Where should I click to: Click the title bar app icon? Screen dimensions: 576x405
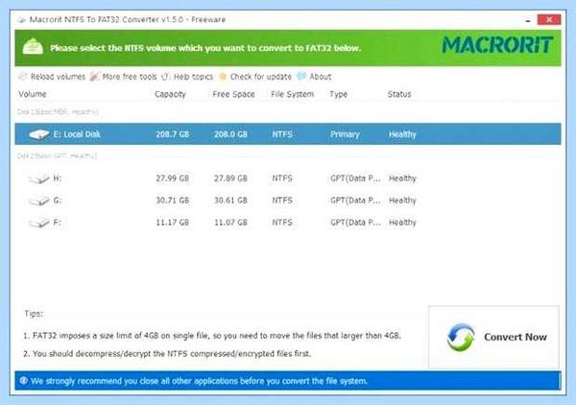pyautogui.click(x=22, y=19)
